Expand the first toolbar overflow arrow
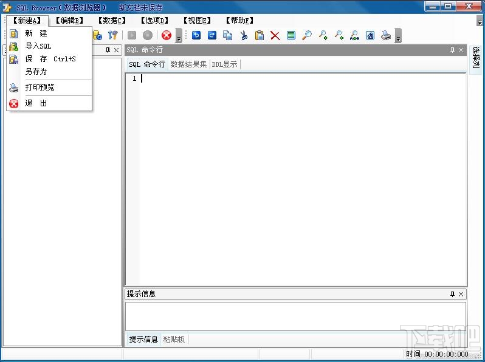The width and height of the screenshot is (485, 362). point(179,35)
